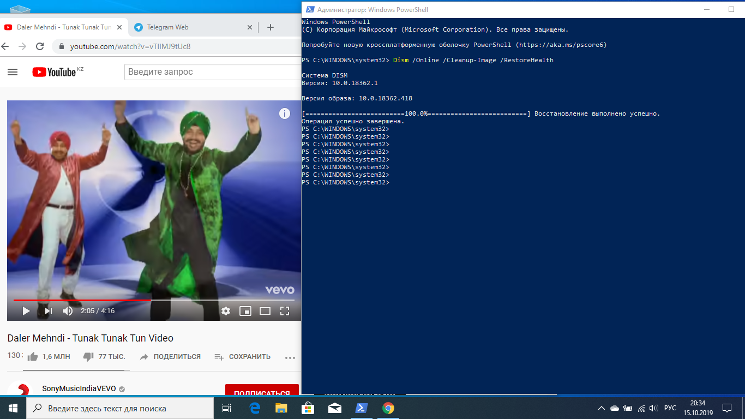
Task: Reload the page in Chrome
Action: [40, 46]
